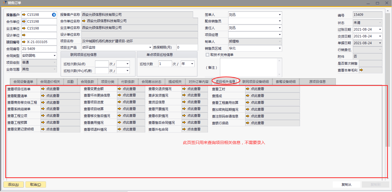The height and width of the screenshot is (192, 392).
Task: Click the arrow icon next to 报备客户
Action: pos(24,15)
